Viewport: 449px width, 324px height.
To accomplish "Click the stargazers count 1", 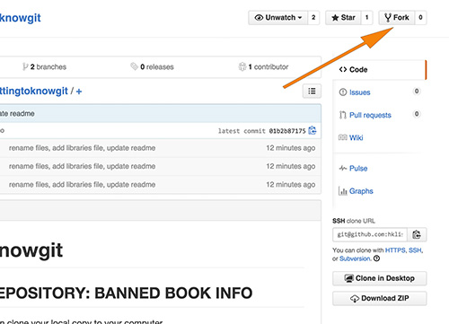I will pyautogui.click(x=366, y=18).
